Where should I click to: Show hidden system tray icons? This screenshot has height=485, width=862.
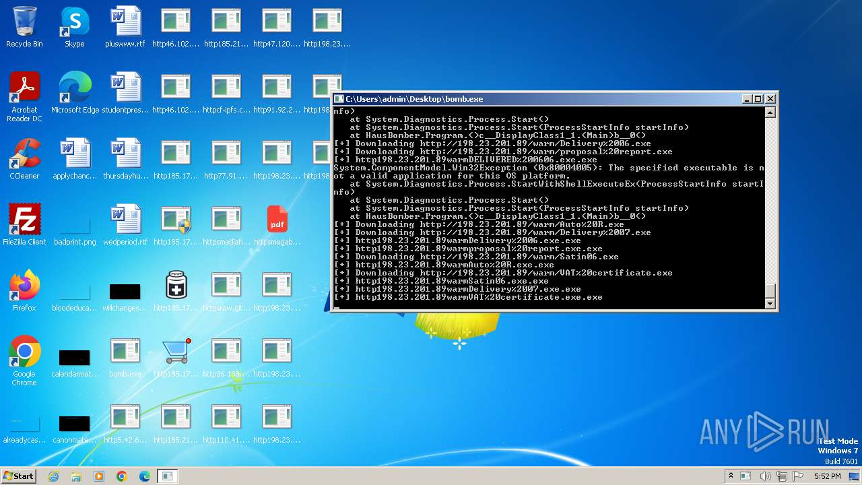click(x=731, y=476)
